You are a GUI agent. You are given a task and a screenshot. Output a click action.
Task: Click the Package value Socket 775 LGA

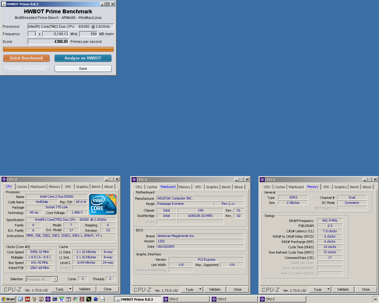click(x=57, y=207)
